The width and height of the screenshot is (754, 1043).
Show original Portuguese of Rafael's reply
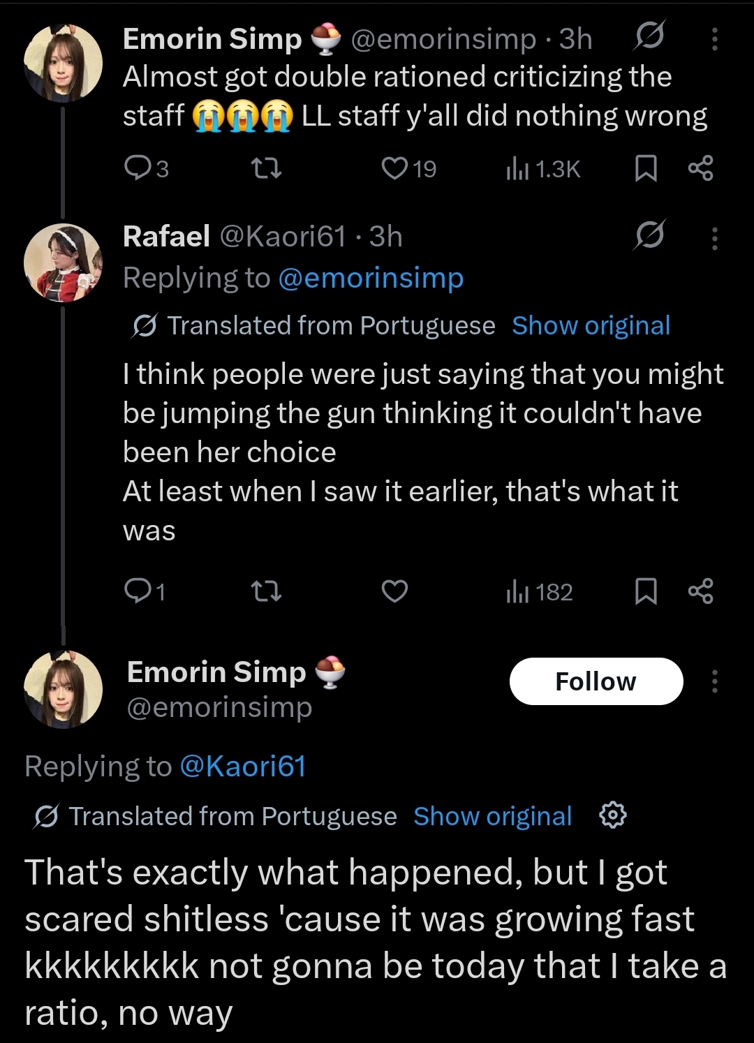[591, 325]
